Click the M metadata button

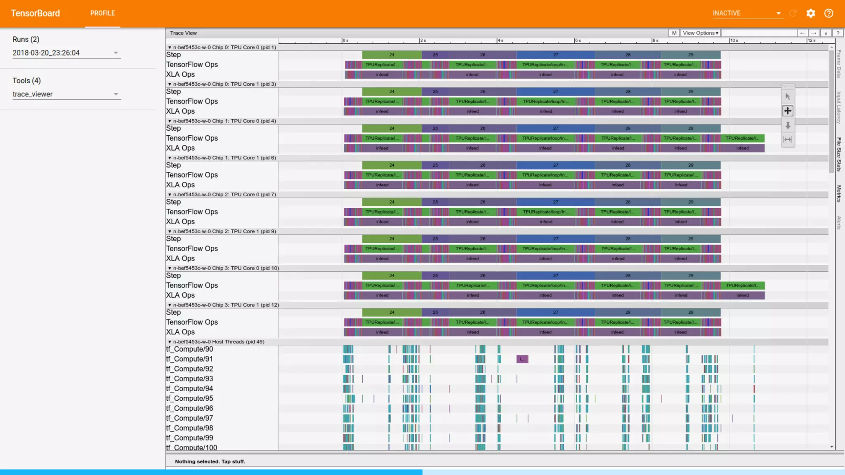coord(674,33)
